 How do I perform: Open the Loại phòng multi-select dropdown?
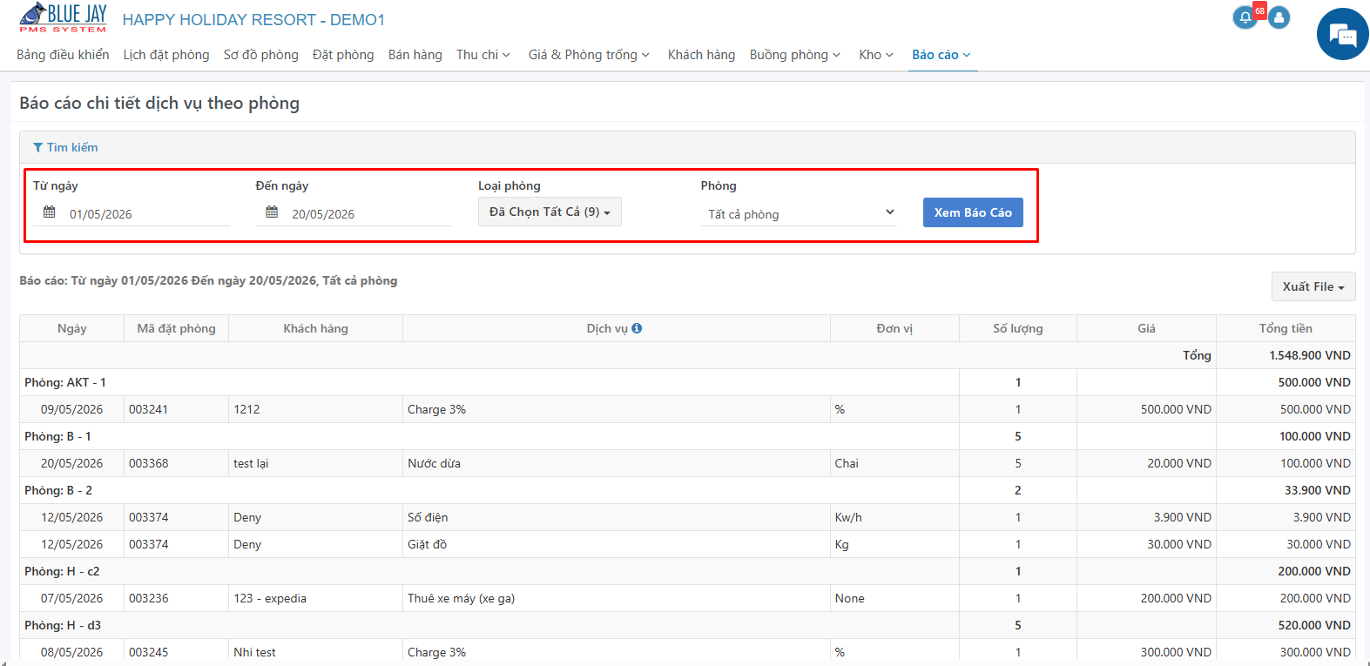click(550, 212)
